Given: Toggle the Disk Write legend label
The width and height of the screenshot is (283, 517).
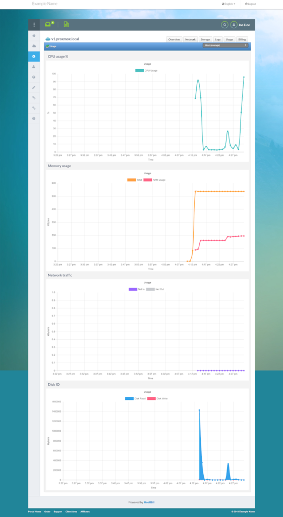Looking at the screenshot, I should 162,399.
